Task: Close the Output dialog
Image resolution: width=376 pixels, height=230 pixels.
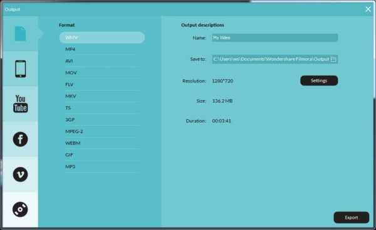Action: coord(368,9)
